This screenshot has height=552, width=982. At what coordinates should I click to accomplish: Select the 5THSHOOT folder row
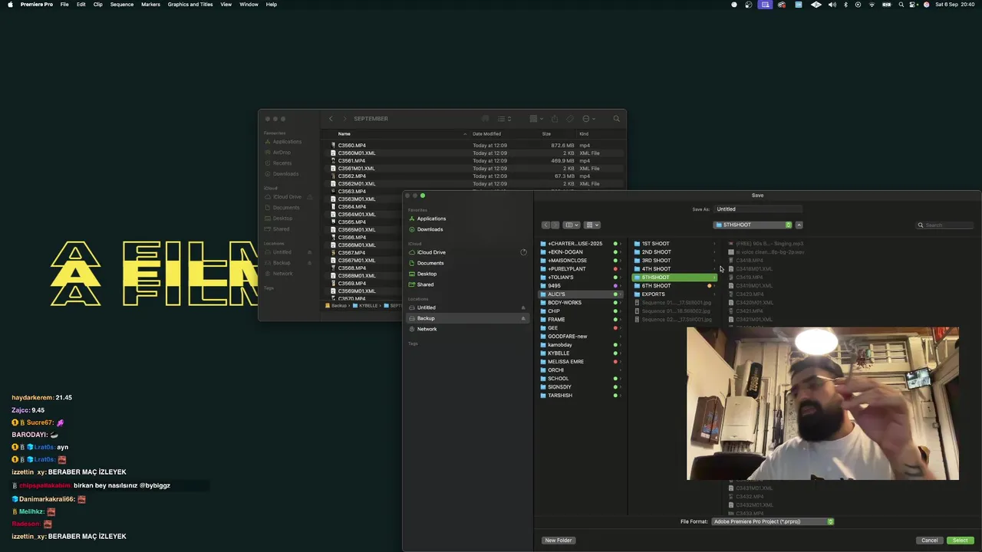click(675, 278)
